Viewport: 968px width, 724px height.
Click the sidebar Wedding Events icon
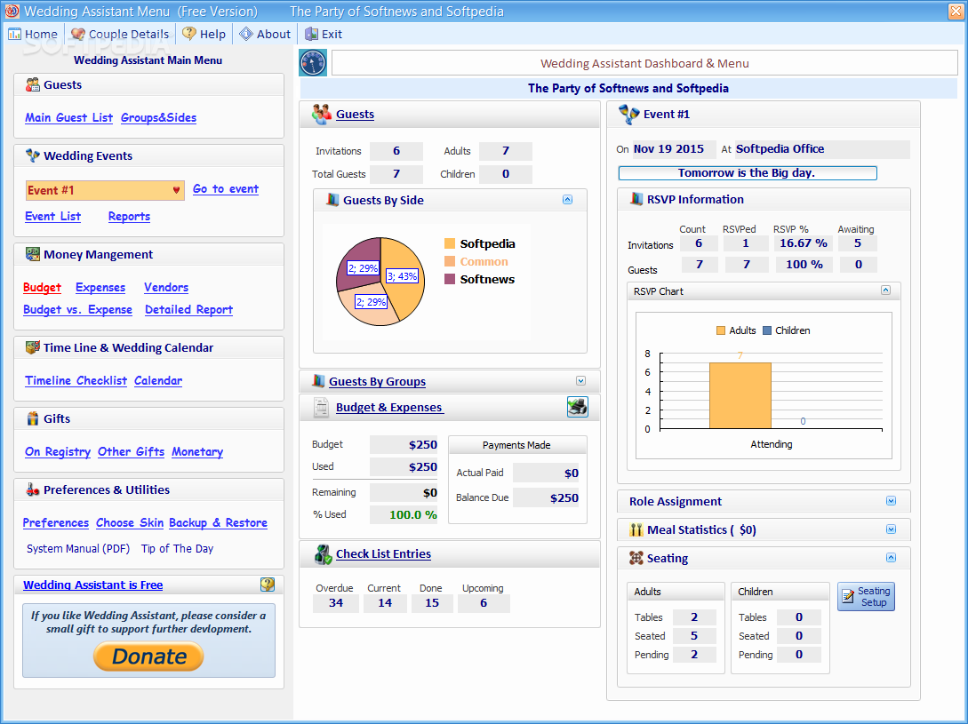33,155
